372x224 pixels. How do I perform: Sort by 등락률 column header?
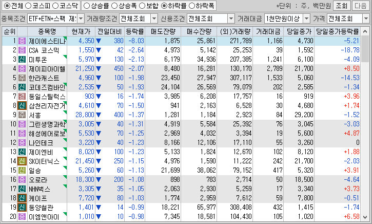[x=134, y=31]
